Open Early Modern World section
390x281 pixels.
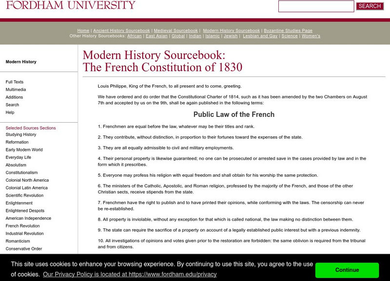[x=24, y=150]
